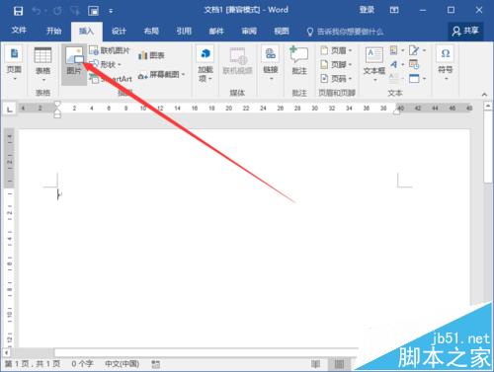Screen dimensions: 494x372
Task: Open the 页码 page number dropdown
Action: coord(336,79)
